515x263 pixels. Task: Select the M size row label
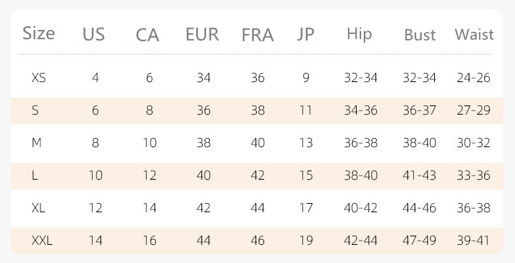coord(37,143)
